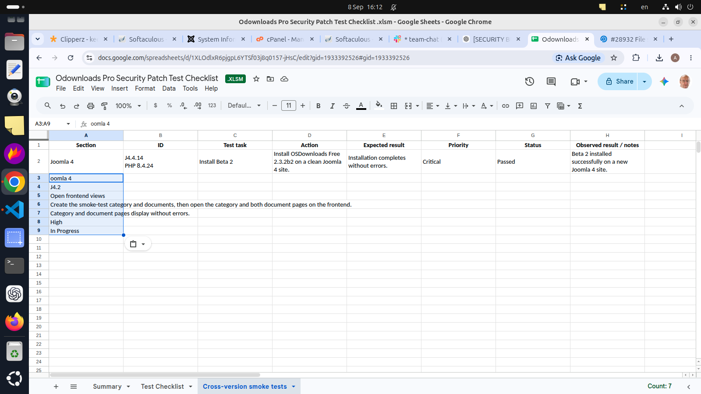This screenshot has width=701, height=394.
Task: Toggle strikethrough formatting
Action: tap(347, 106)
